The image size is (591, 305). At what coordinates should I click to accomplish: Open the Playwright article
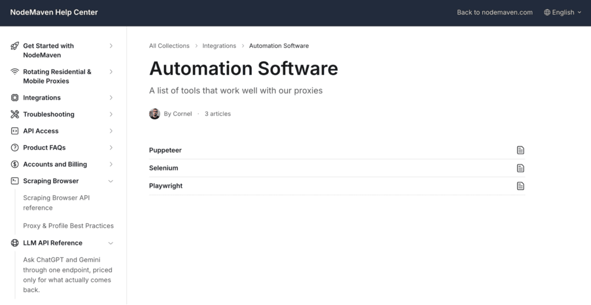[x=337, y=186]
